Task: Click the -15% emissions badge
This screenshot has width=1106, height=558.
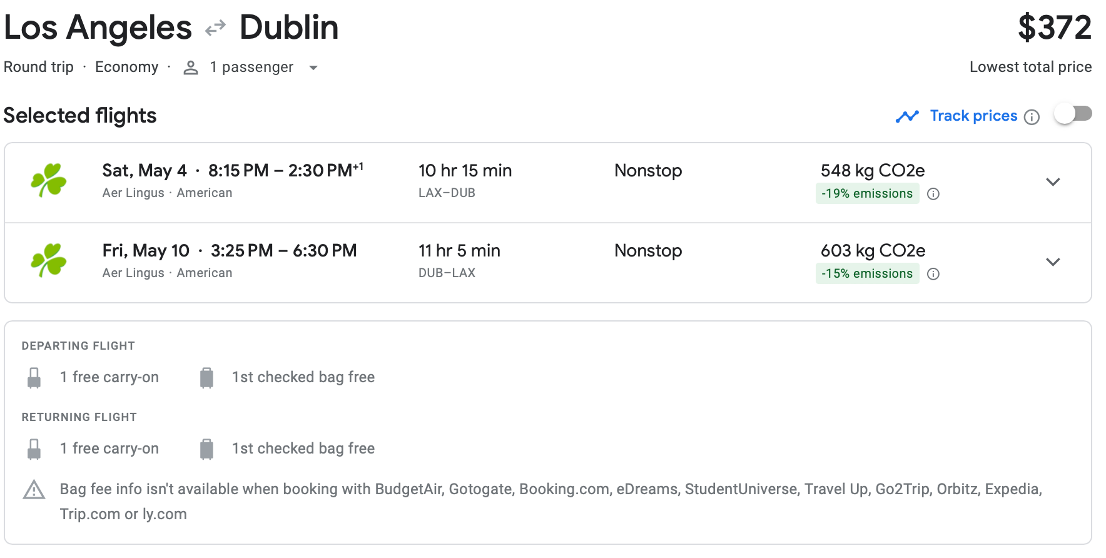Action: (867, 274)
